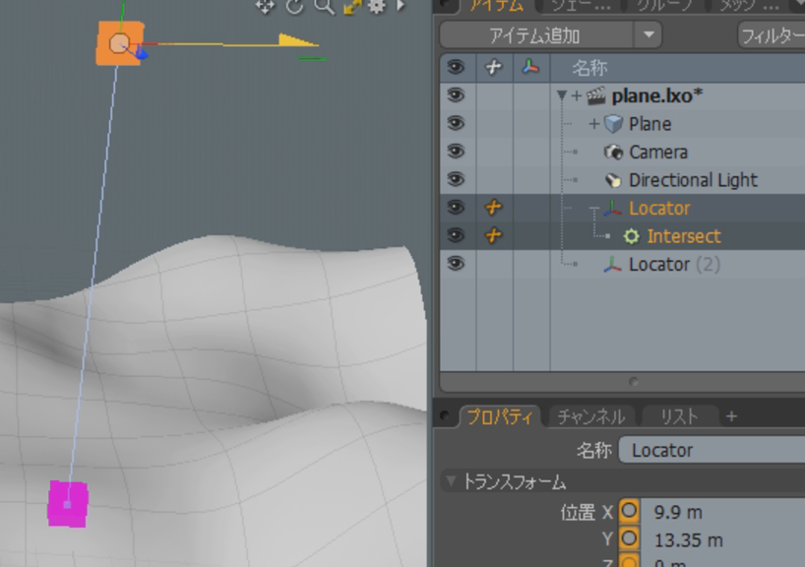Collapse the トランスフォーム section
The image size is (805, 567).
coord(451,482)
